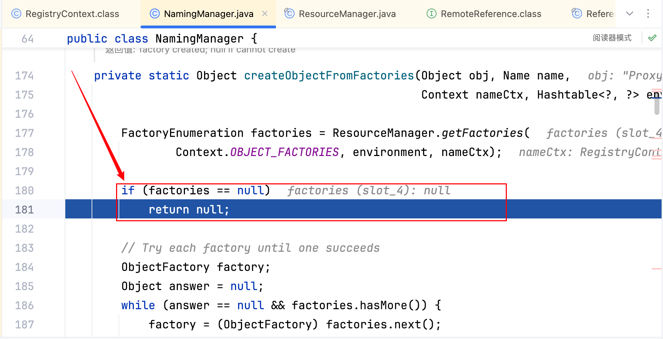Open the editor tabs options menu
The image size is (663, 339).
[x=648, y=13]
